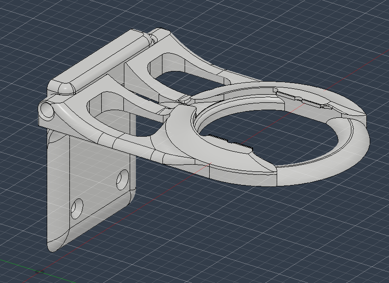Select the rounded bottom corner of wall plate
The width and height of the screenshot is (389, 283).
pos(54,246)
